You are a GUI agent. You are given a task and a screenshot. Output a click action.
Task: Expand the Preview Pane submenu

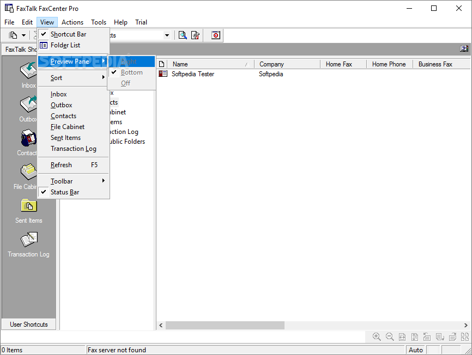pyautogui.click(x=74, y=62)
